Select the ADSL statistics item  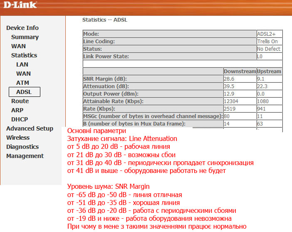click(x=25, y=92)
